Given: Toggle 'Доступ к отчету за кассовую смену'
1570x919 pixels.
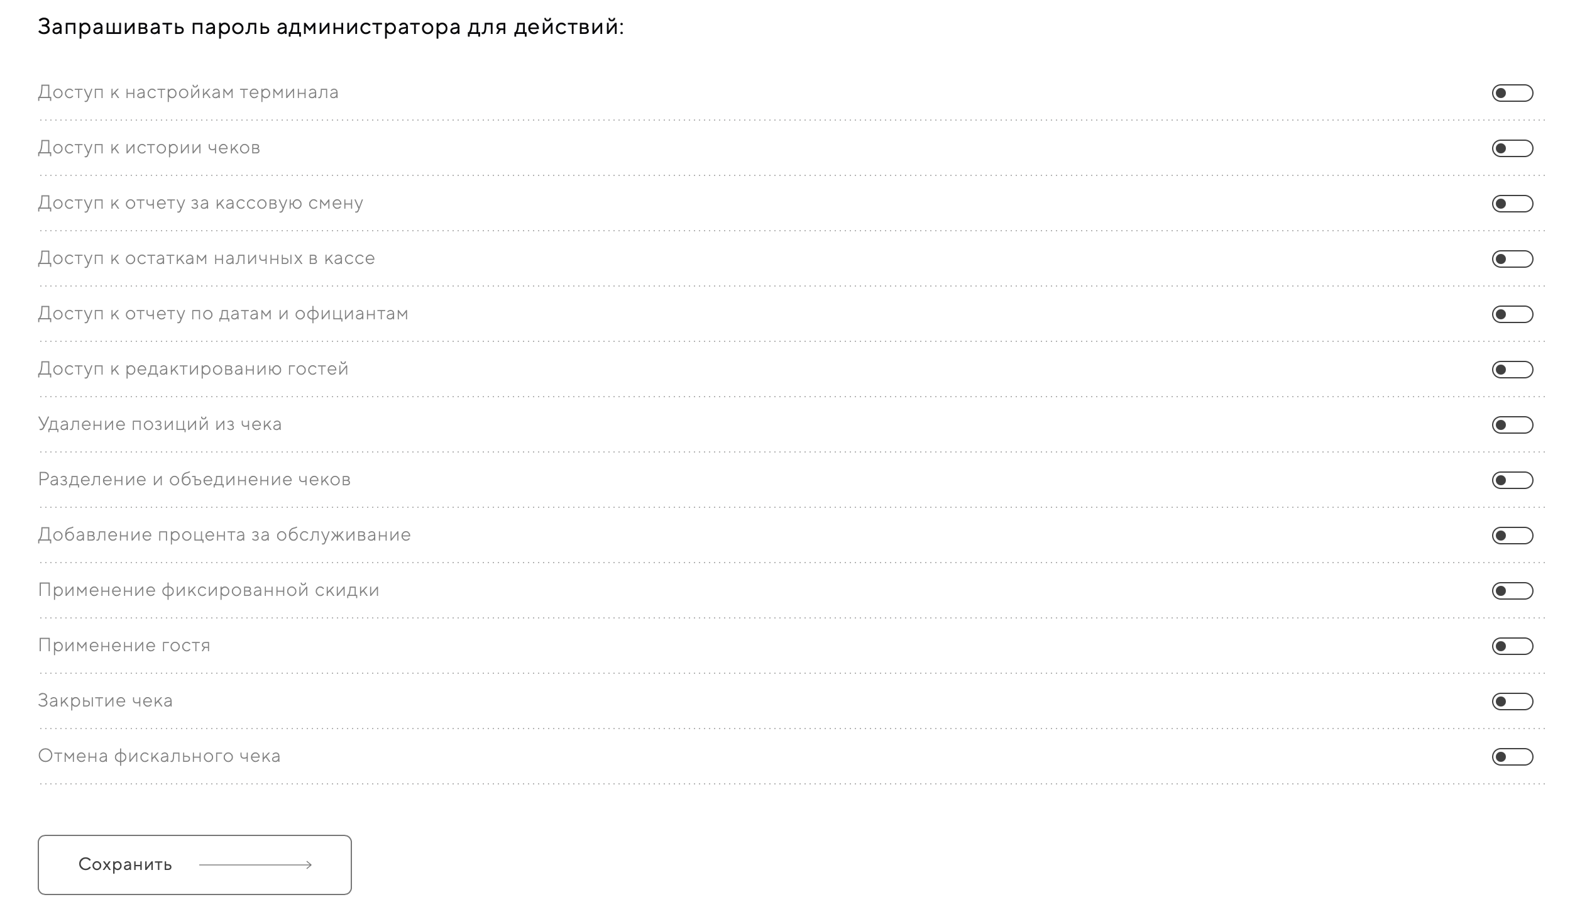Looking at the screenshot, I should point(1512,204).
